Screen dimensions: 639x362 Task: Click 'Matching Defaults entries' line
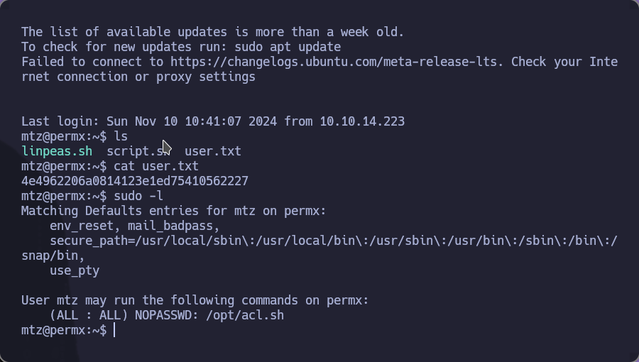click(174, 211)
